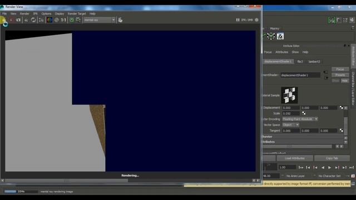Remove the kept image from Render View

coord(78,20)
